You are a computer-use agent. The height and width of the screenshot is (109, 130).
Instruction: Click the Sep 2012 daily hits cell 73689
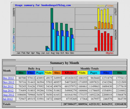(21, 91)
